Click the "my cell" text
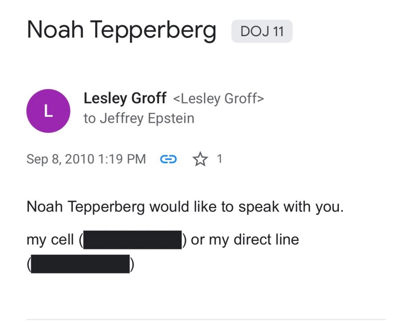The height and width of the screenshot is (323, 412). click(50, 240)
